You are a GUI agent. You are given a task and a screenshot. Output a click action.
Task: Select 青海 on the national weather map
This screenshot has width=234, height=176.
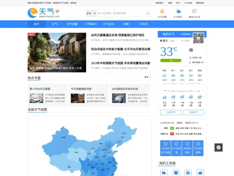[x=76, y=153]
